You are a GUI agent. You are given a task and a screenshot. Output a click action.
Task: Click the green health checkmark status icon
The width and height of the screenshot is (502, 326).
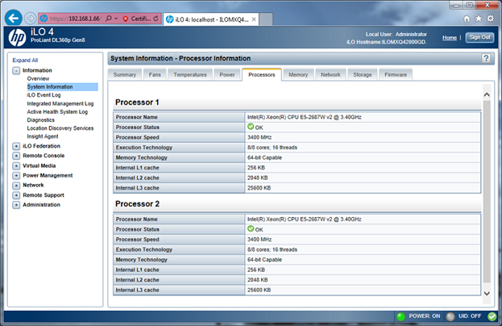click(492, 316)
